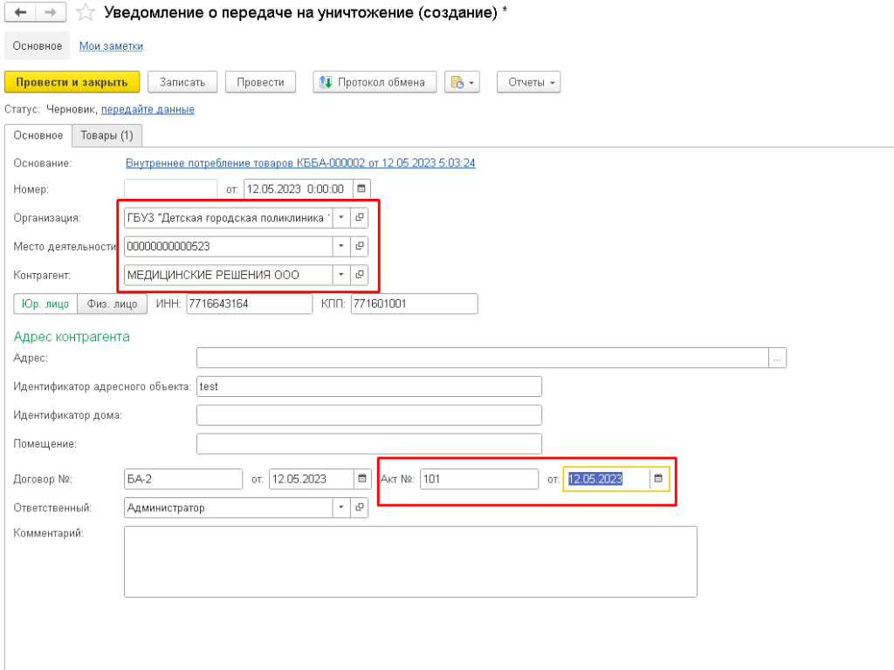Open the Ответственный record with open icon

pos(359,508)
